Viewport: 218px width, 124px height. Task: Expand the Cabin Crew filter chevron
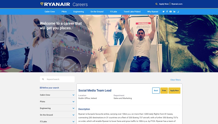point(73,95)
